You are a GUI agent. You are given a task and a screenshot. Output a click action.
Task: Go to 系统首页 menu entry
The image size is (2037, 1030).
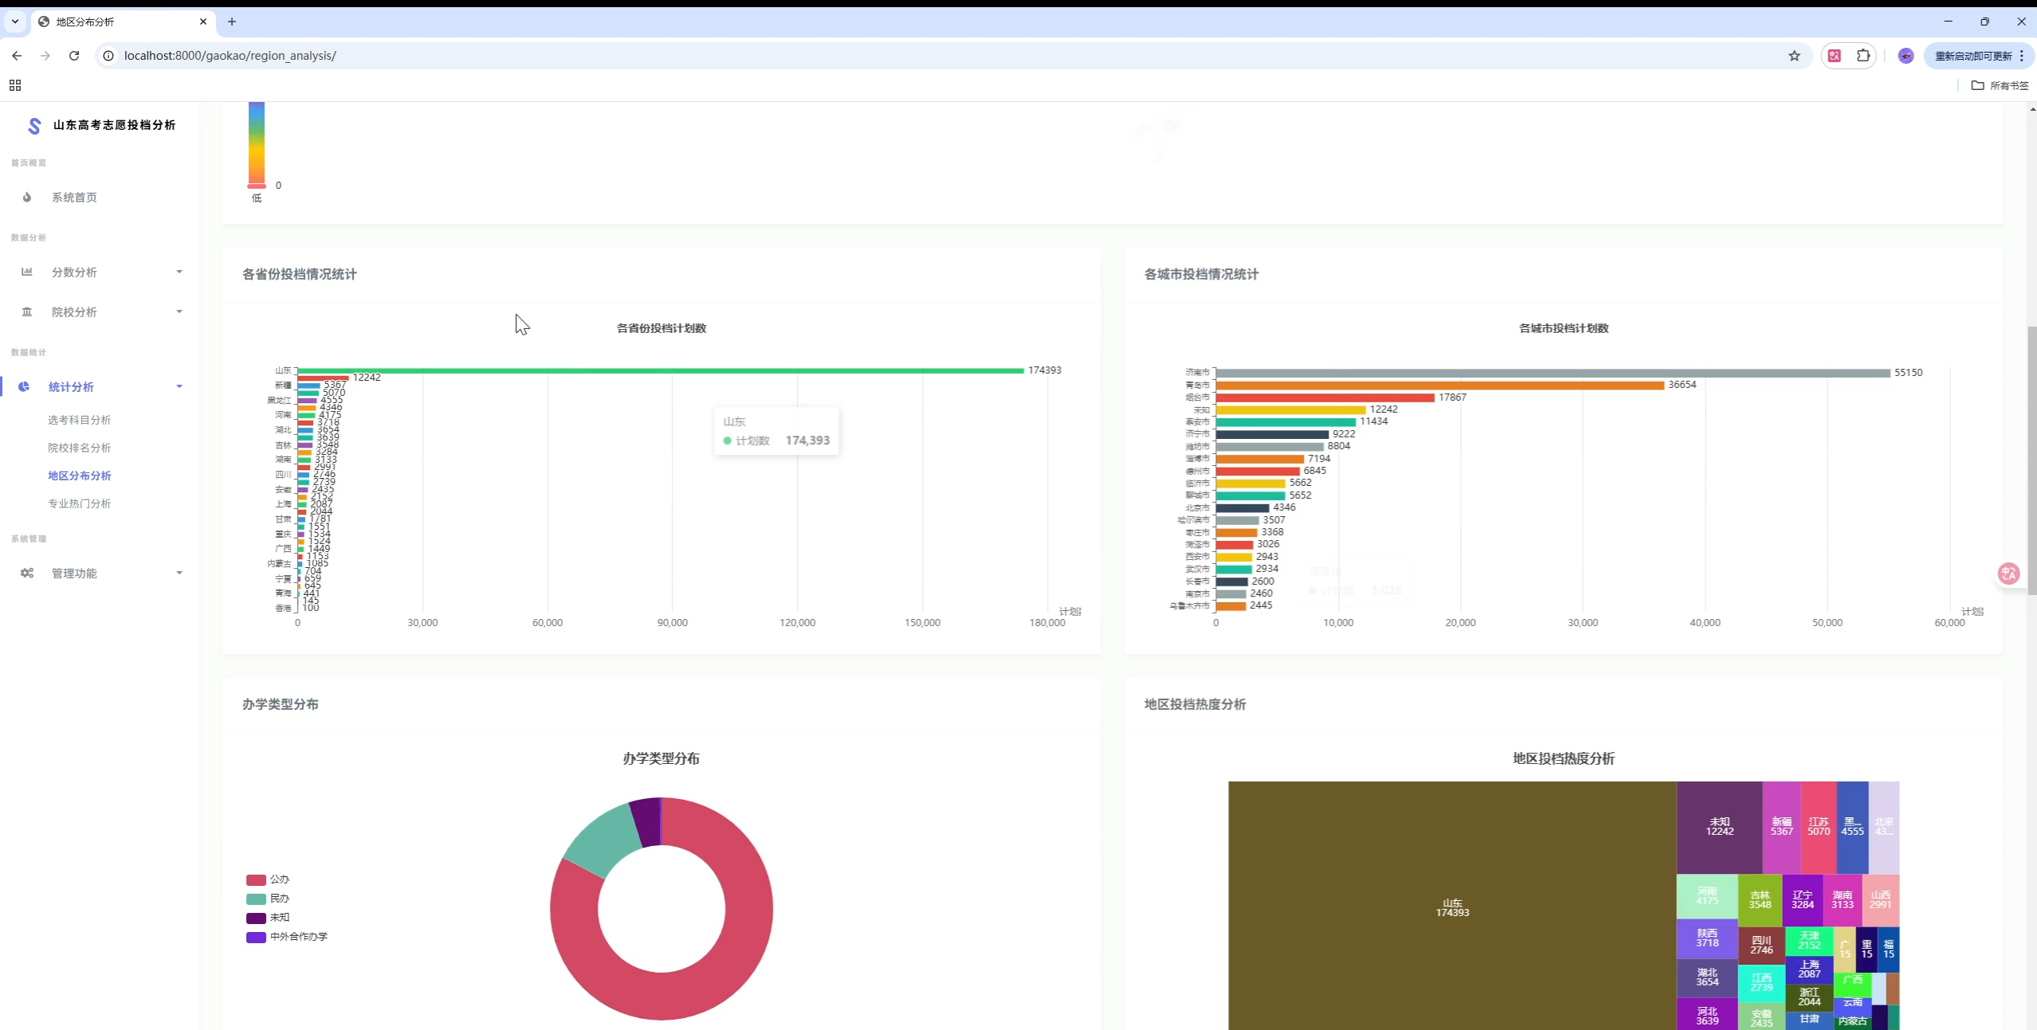coord(75,198)
